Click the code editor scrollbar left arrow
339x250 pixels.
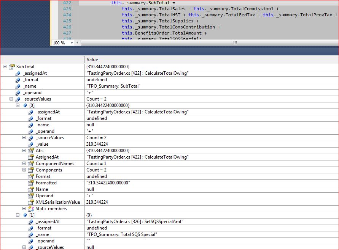(x=78, y=43)
